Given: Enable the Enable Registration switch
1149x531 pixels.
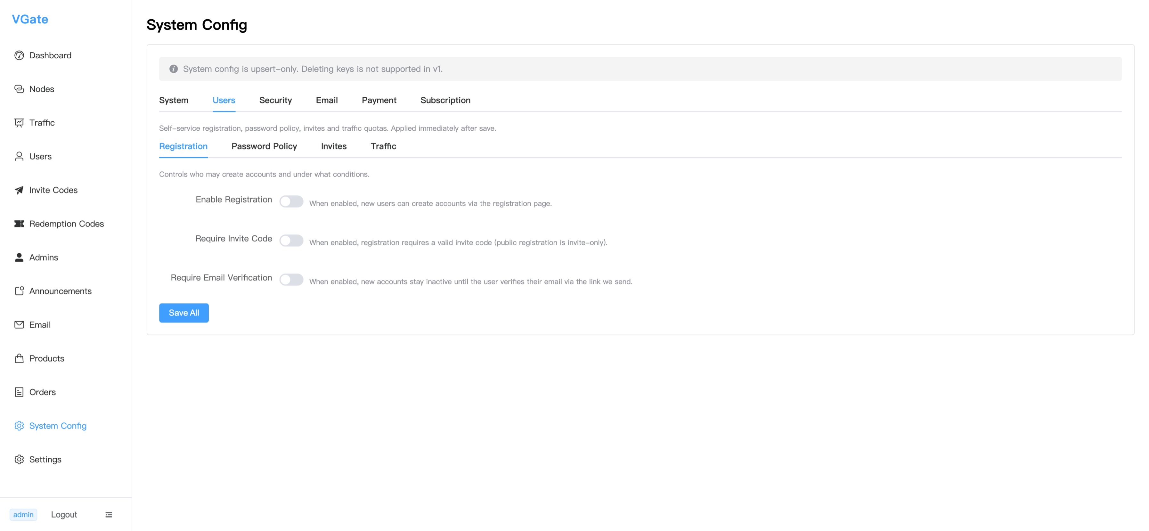Looking at the screenshot, I should tap(291, 201).
